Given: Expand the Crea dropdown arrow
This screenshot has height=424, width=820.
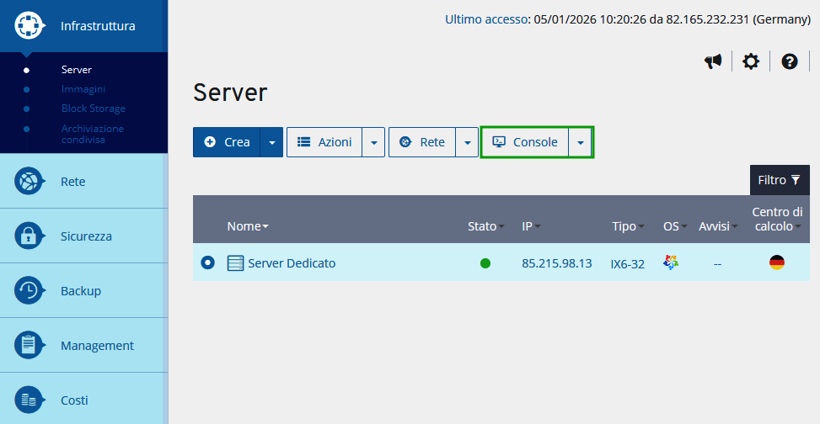Looking at the screenshot, I should point(271,143).
